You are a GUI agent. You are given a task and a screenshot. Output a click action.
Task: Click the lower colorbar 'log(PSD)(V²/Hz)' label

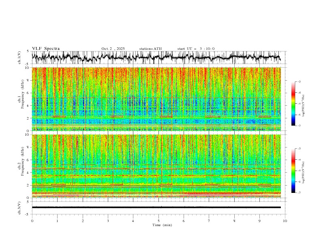click(303, 172)
